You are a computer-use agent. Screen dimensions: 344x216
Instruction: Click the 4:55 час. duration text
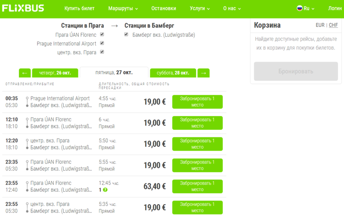tap(107, 98)
